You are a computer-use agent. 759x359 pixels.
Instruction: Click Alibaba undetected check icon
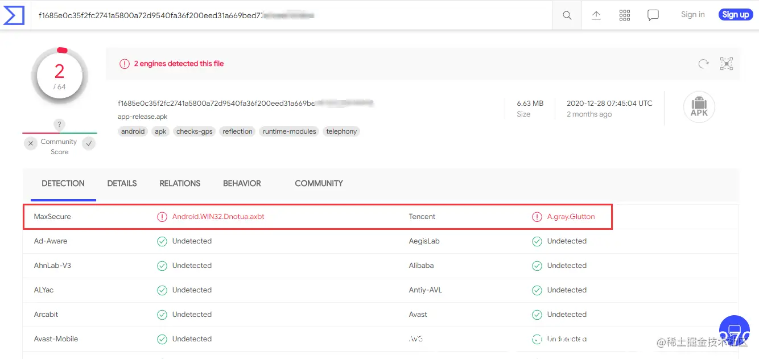click(x=537, y=266)
